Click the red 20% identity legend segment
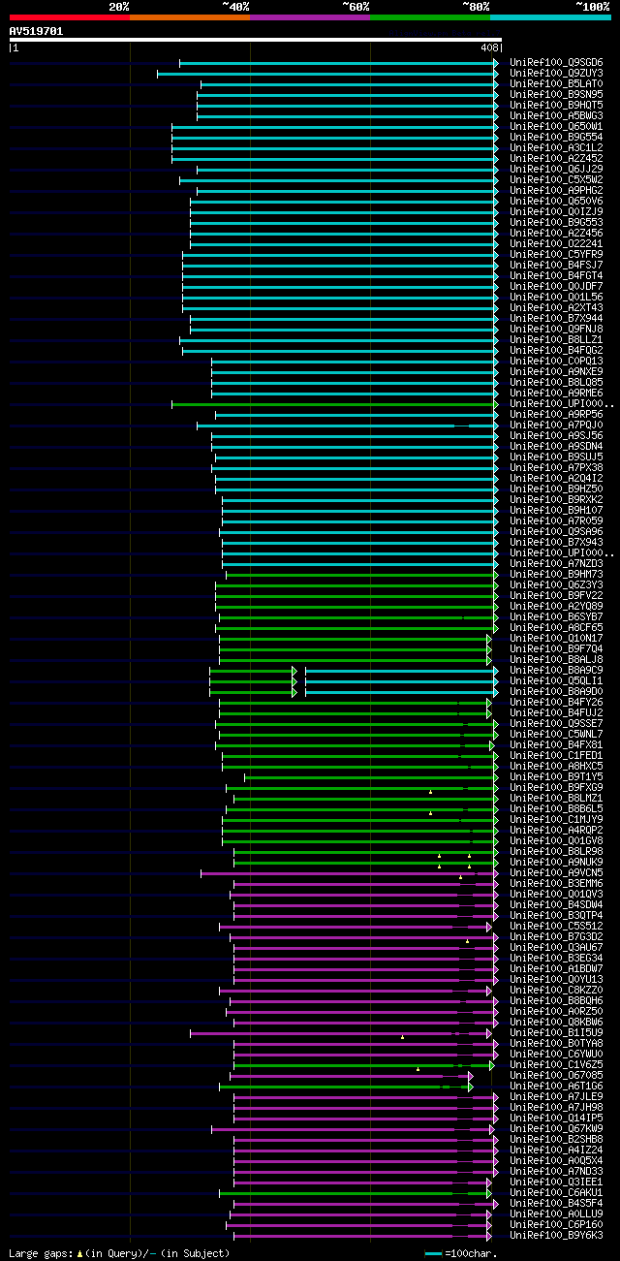The width and height of the screenshot is (620, 1261). (x=70, y=17)
